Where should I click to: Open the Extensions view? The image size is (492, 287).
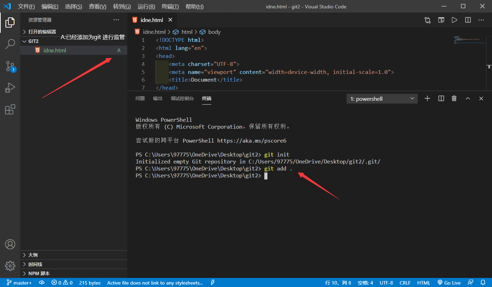pyautogui.click(x=10, y=109)
